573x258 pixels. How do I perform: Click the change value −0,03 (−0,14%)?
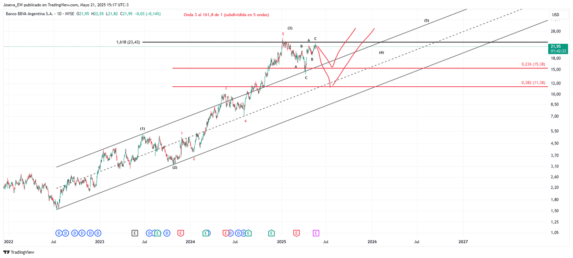[148, 14]
